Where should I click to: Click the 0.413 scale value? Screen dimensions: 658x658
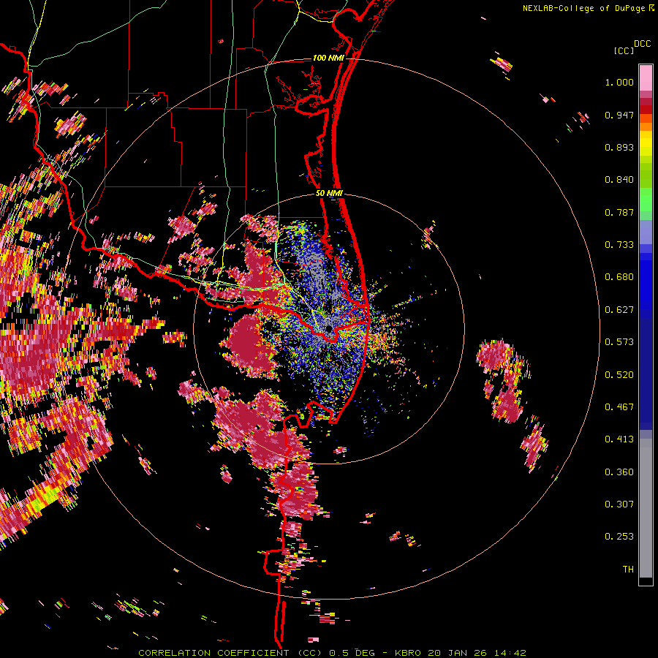[619, 439]
